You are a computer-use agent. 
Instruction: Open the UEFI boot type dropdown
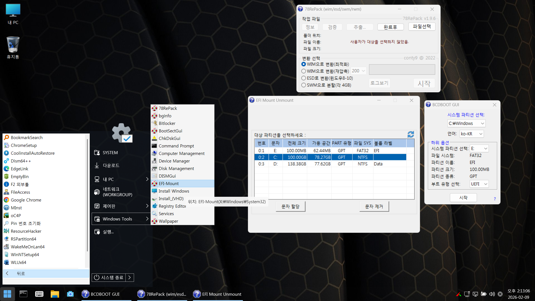click(479, 184)
